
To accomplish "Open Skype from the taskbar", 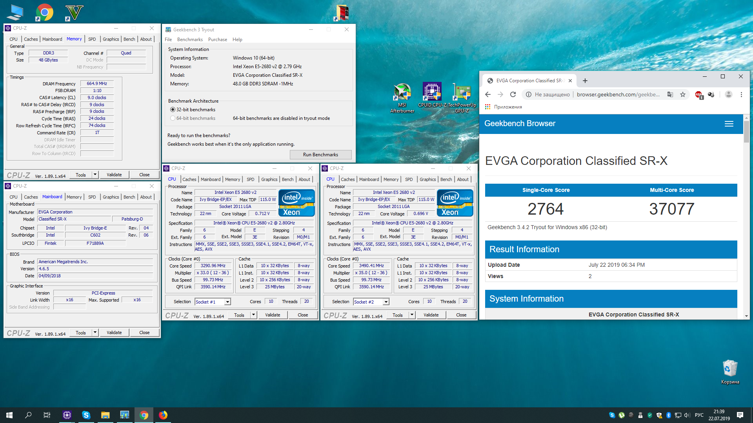I will [x=86, y=415].
